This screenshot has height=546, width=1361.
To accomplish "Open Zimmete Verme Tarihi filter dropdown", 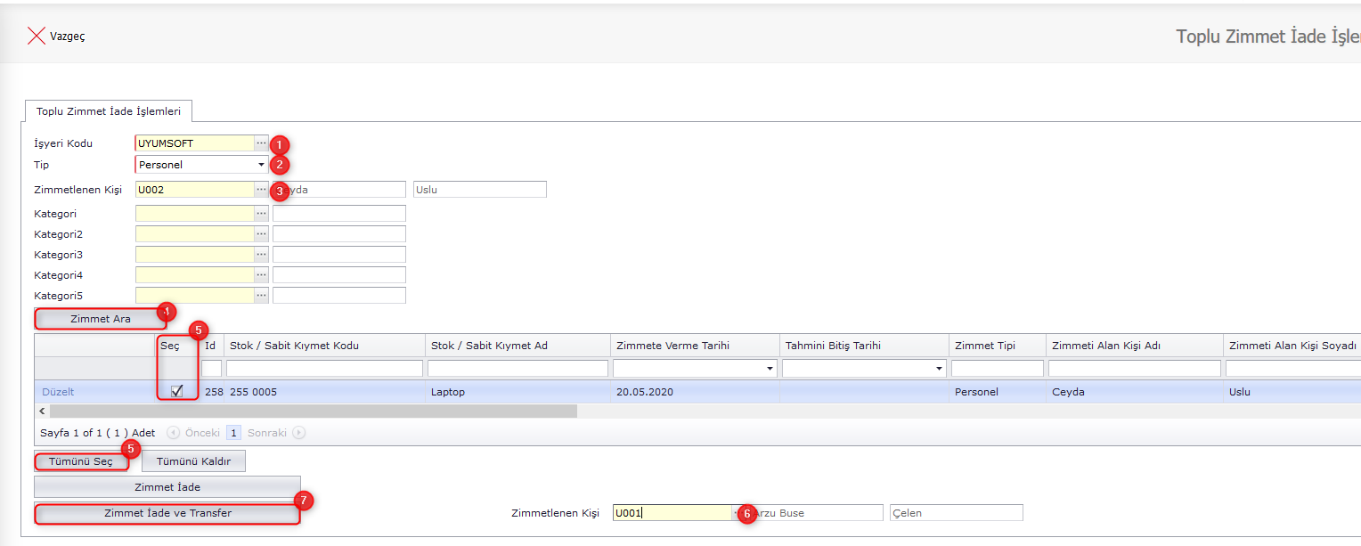I will pyautogui.click(x=770, y=369).
